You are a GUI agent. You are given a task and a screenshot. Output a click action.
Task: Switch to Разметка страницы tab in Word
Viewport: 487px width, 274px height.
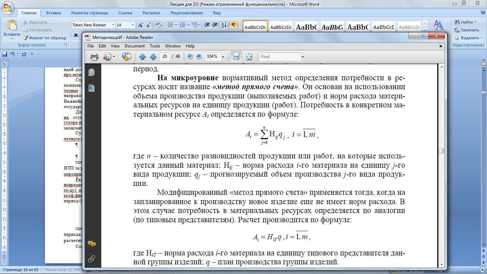pos(89,13)
